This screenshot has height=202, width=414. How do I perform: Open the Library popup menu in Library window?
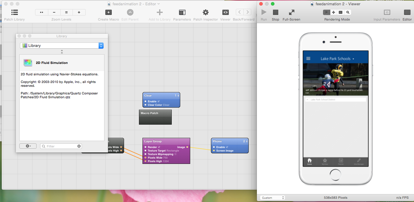pos(62,45)
